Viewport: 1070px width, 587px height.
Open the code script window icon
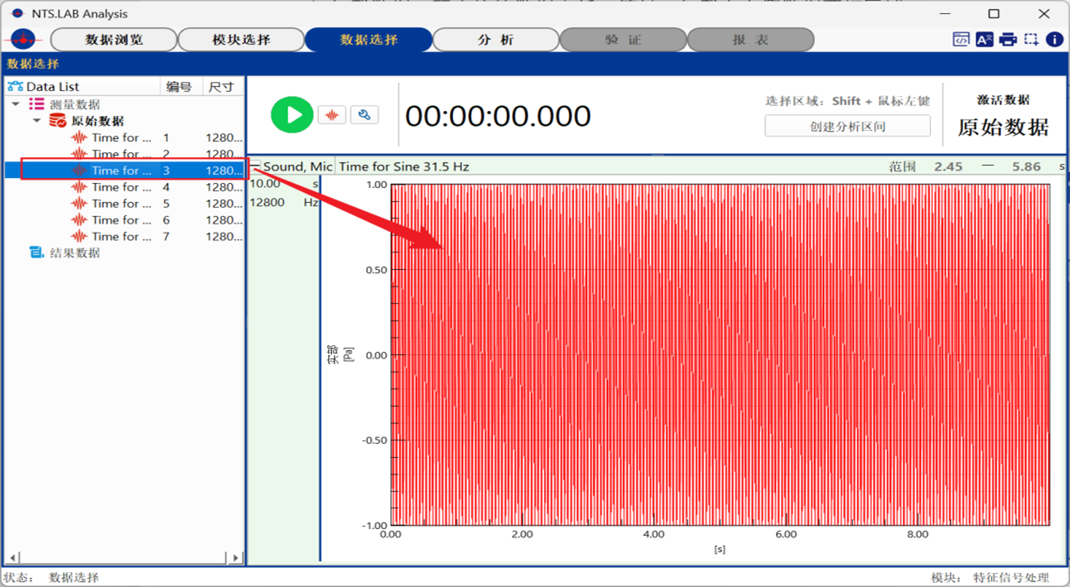[961, 39]
